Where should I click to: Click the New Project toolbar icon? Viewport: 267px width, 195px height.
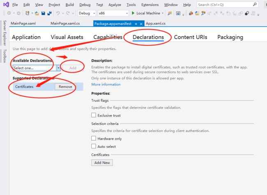tap(27, 13)
